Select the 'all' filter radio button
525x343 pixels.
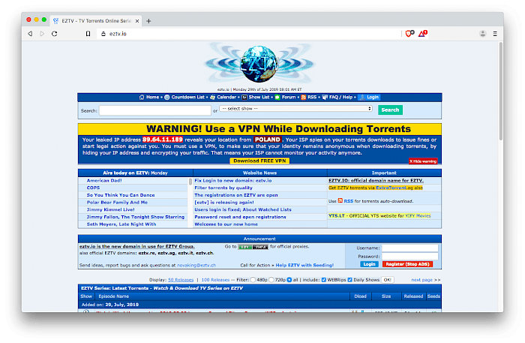tap(289, 280)
